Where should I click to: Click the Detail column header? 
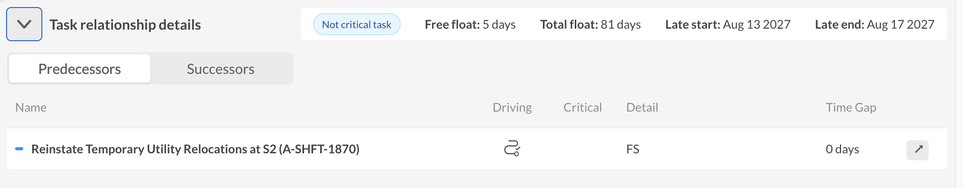point(642,108)
